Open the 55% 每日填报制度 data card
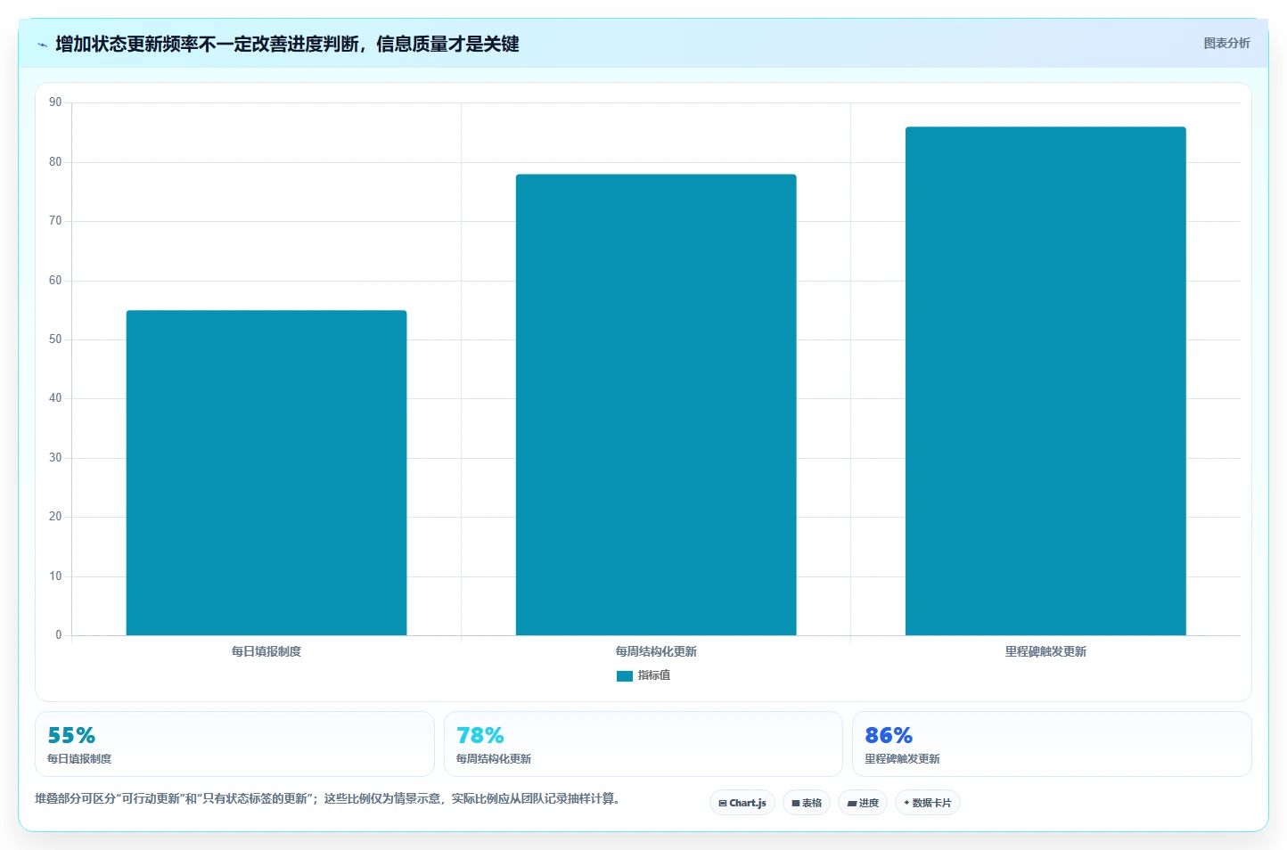The height and width of the screenshot is (850, 1287). (234, 744)
